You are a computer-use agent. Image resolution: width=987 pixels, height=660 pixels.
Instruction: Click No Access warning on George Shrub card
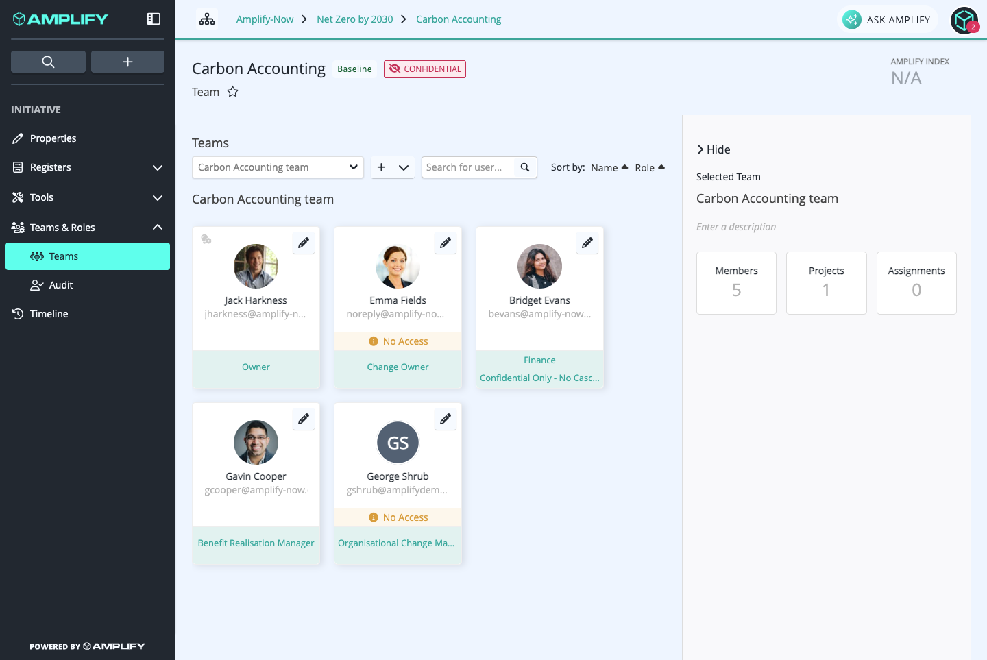click(398, 517)
